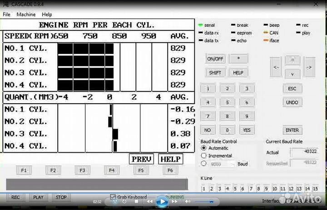The image size is (327, 210).
Task: Click the REC button at bottom left
Action: click(15, 197)
